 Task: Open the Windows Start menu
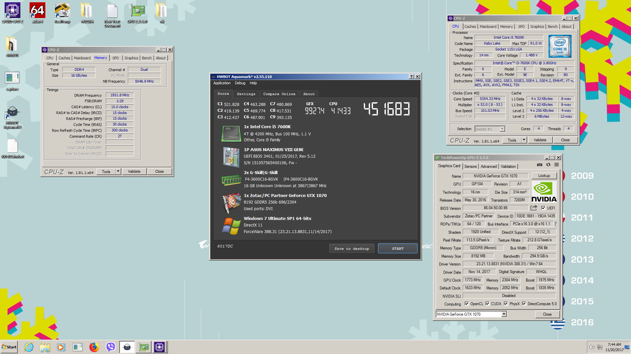coord(9,347)
